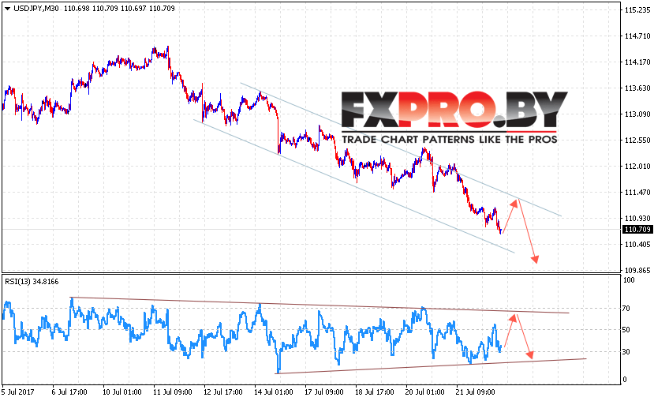Open the chart menu triangle beside USDJPY
The image size is (654, 401).
[x=7, y=9]
